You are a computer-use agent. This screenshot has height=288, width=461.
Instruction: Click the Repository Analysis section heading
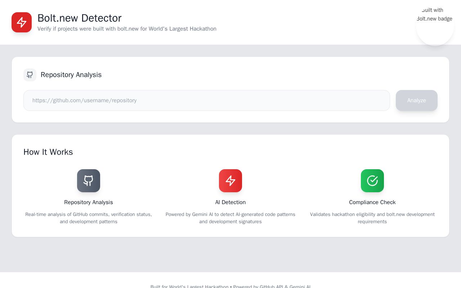coord(71,75)
